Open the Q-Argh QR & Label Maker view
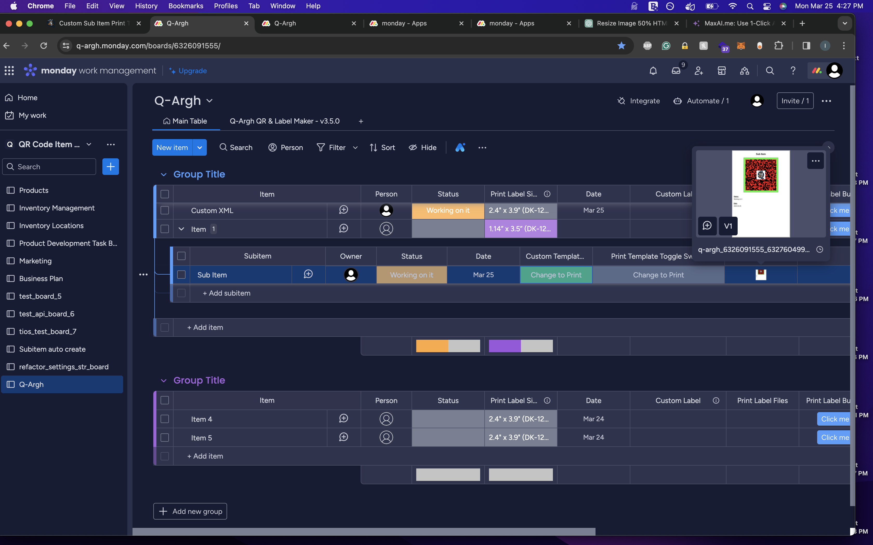This screenshot has width=873, height=545. click(x=285, y=121)
